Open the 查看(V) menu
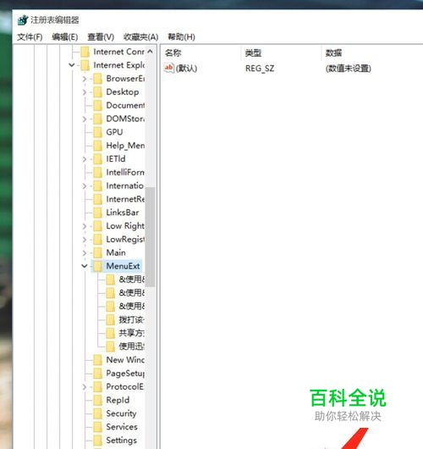 (x=101, y=37)
